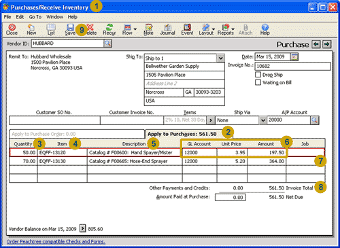
Task: Switch to Apply to Purchase Order tab
Action: click(x=77, y=134)
